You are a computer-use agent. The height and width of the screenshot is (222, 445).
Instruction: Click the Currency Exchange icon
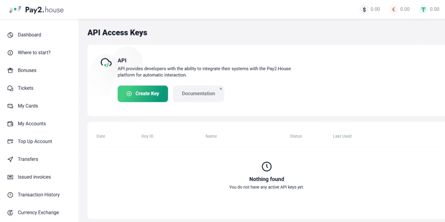(10, 213)
